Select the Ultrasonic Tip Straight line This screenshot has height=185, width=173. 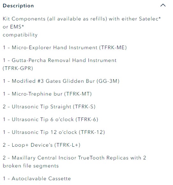tap(49, 107)
